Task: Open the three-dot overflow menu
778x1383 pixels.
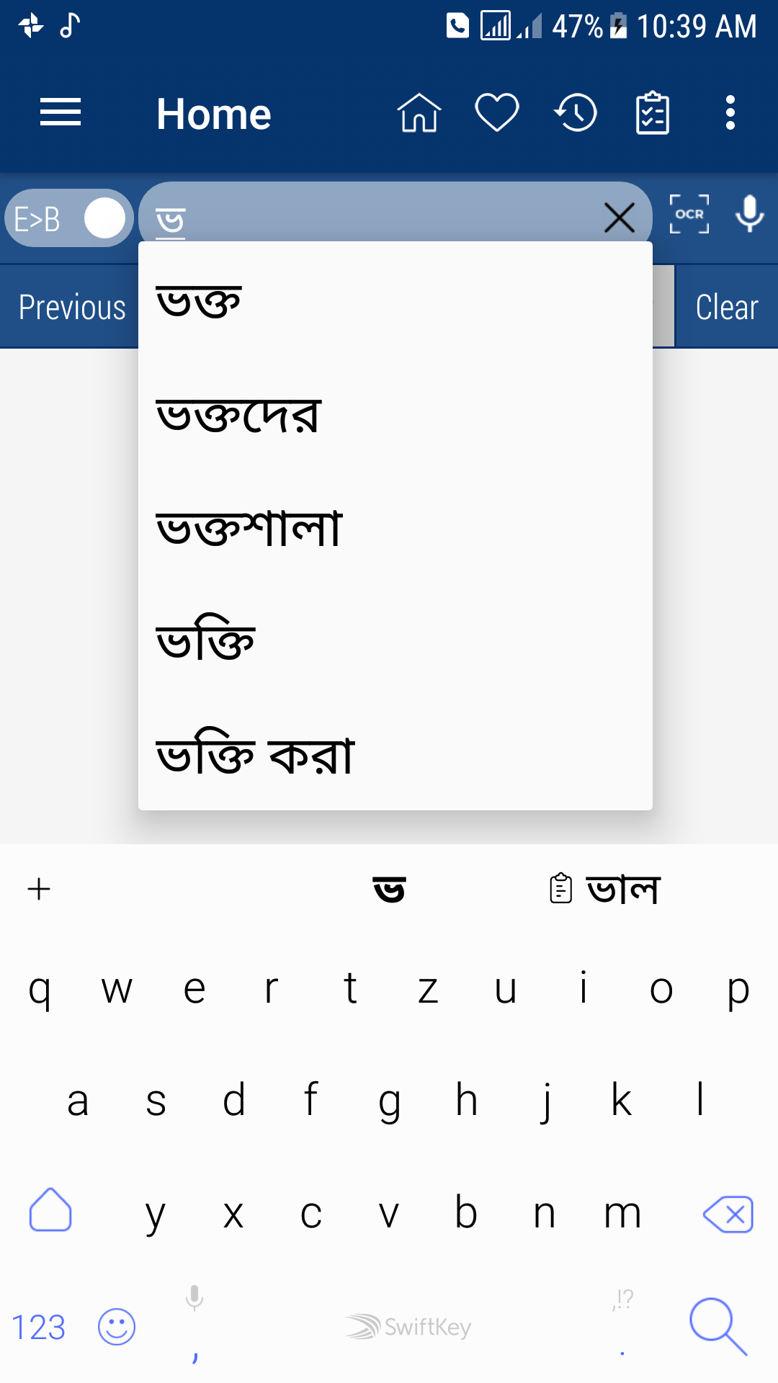Action: pyautogui.click(x=730, y=113)
